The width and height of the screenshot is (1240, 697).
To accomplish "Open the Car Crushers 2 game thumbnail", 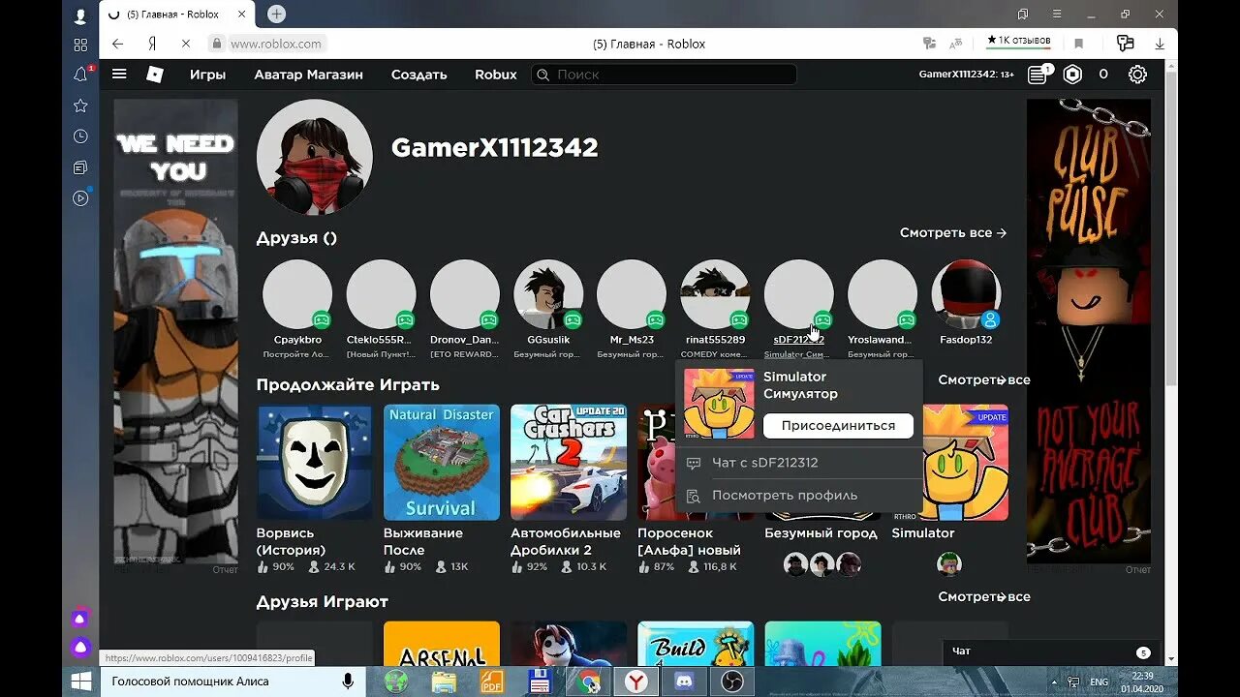I will tap(569, 463).
